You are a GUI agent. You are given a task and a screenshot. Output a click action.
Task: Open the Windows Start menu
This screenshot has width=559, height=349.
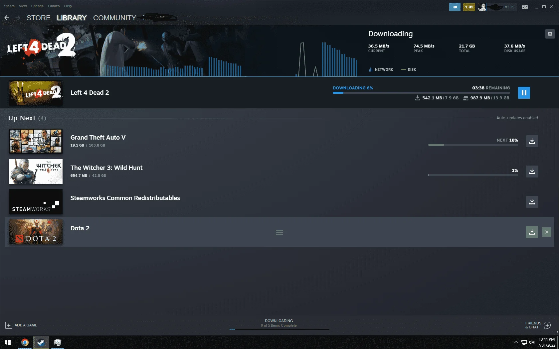click(x=8, y=342)
